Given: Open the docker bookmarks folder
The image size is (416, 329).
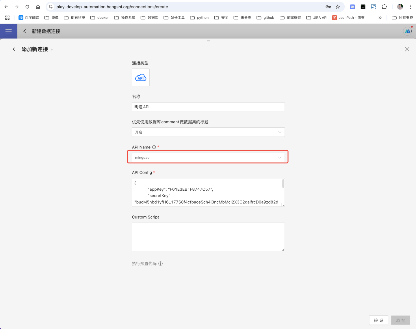Looking at the screenshot, I should [x=100, y=18].
